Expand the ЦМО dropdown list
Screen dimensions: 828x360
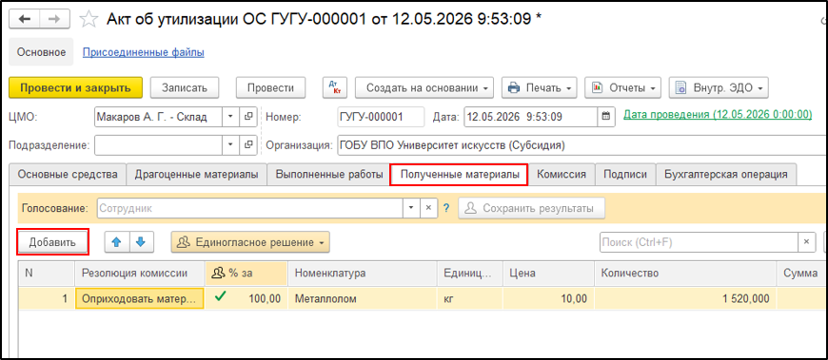coord(230,117)
